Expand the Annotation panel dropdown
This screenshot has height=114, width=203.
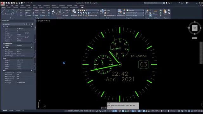61,18
